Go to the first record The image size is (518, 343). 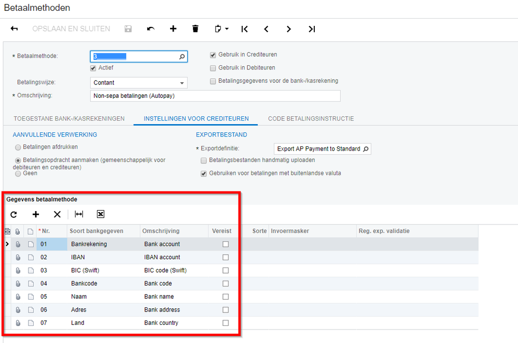click(x=244, y=29)
